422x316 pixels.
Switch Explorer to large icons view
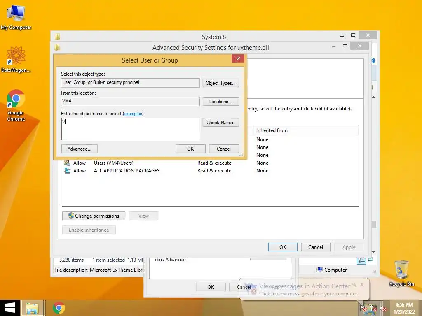[x=370, y=260]
